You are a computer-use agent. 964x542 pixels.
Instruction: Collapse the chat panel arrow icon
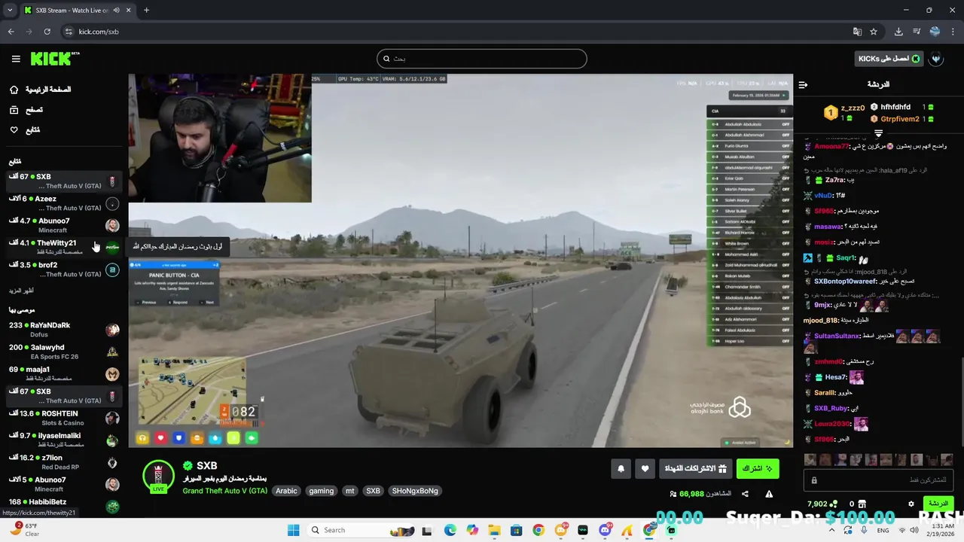803,84
